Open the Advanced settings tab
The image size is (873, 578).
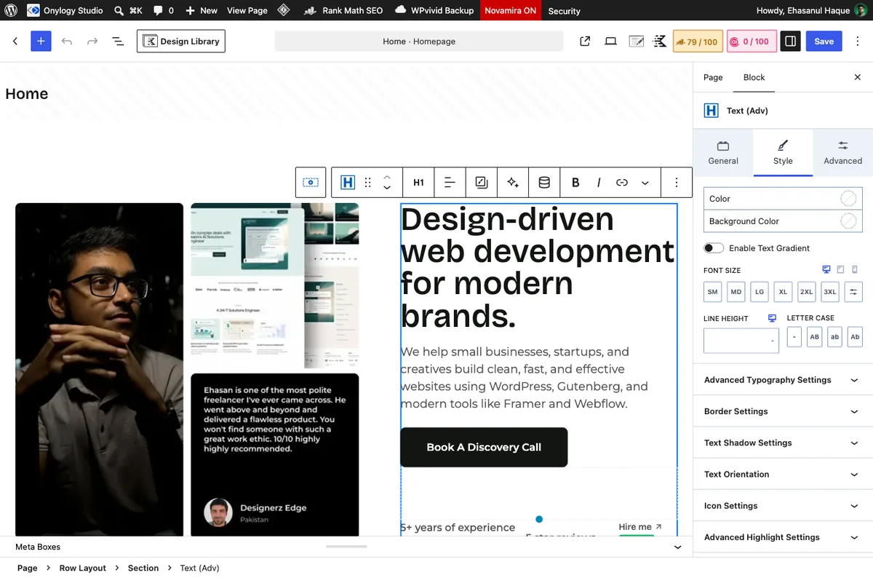click(x=842, y=153)
